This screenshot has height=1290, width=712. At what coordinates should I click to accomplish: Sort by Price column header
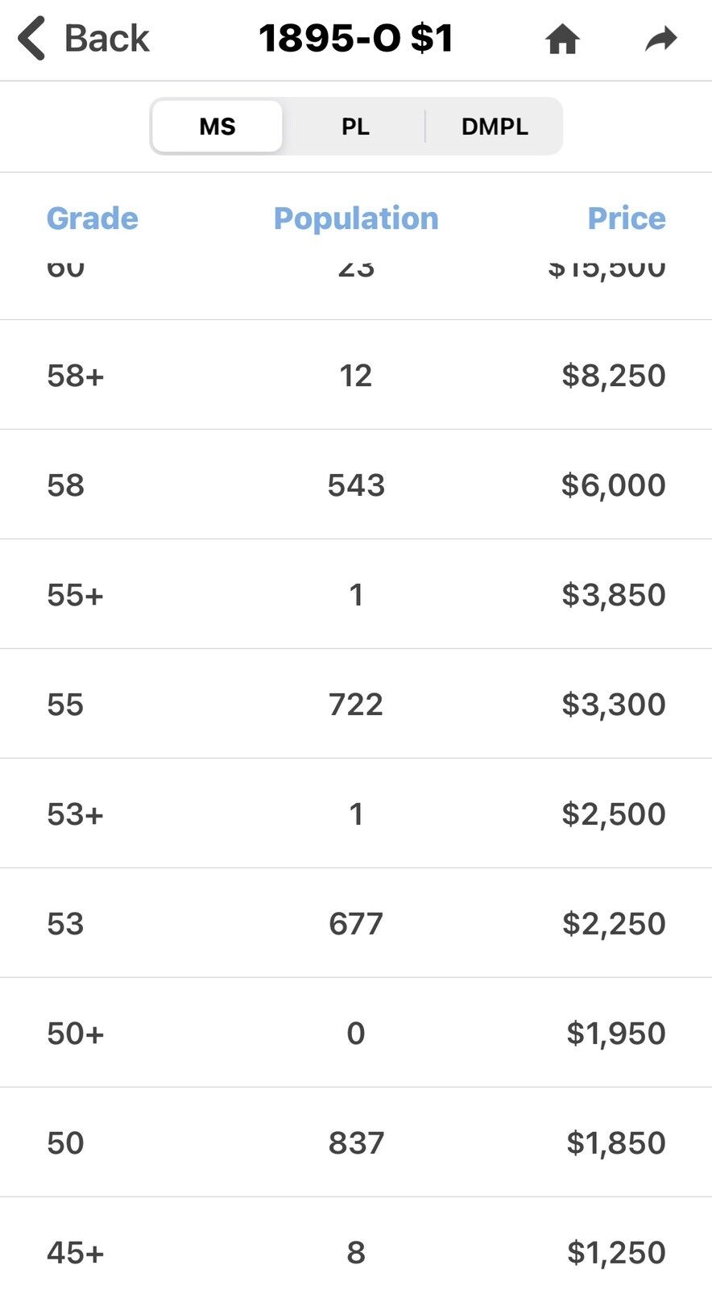[x=627, y=218]
